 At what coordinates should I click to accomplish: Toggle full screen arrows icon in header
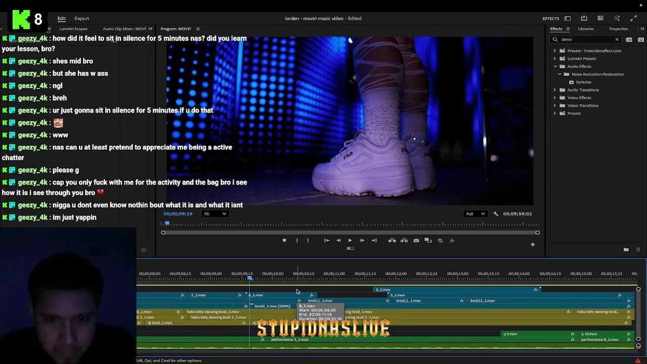click(x=634, y=19)
